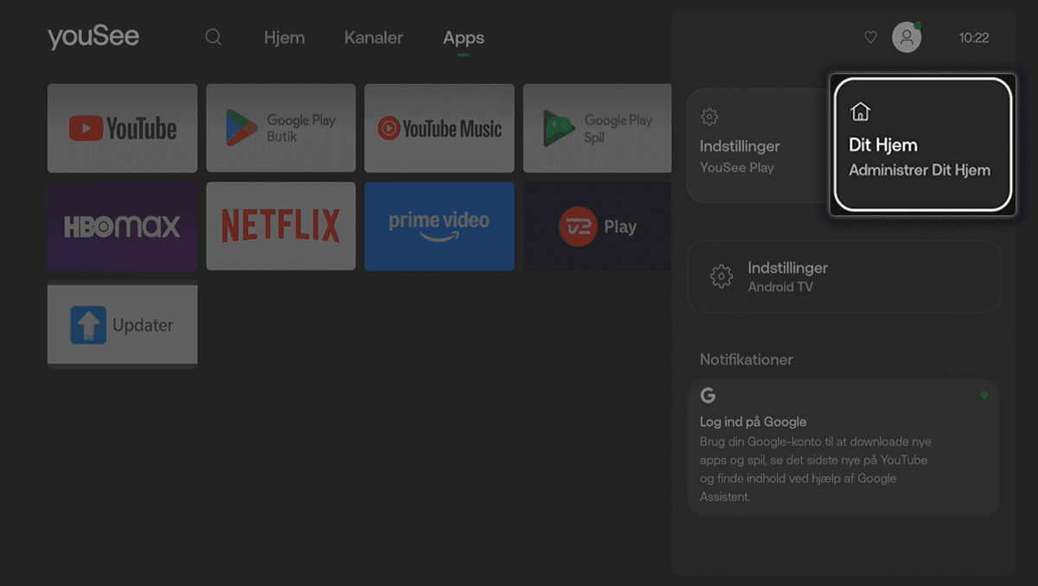
Task: Select the Apps tab
Action: coord(464,38)
